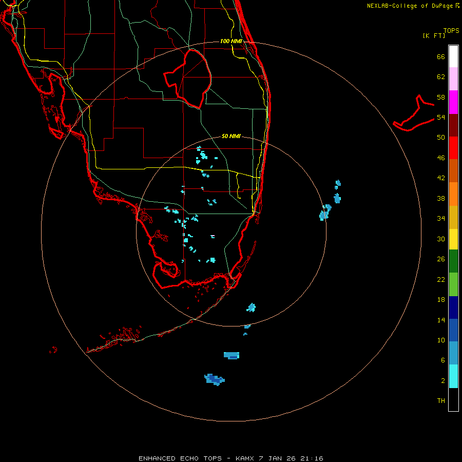The width and height of the screenshot is (462, 462).
Task: Select the navy blue legend swatch
Action: click(x=453, y=307)
